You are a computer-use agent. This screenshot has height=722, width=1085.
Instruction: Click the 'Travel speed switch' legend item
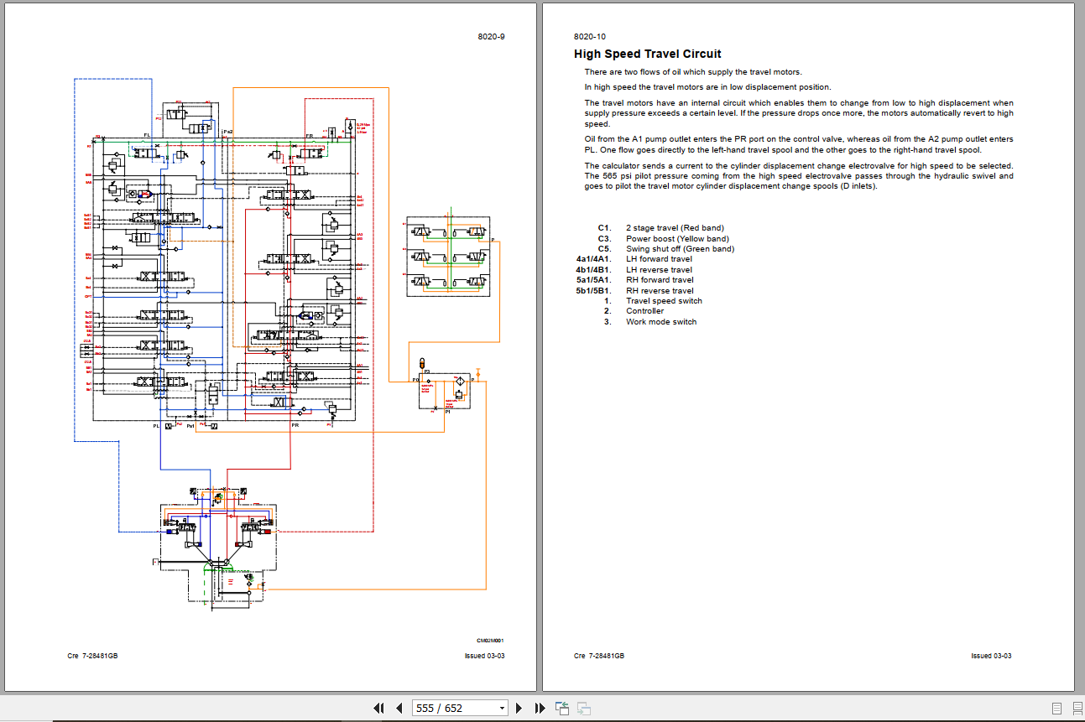tap(664, 301)
